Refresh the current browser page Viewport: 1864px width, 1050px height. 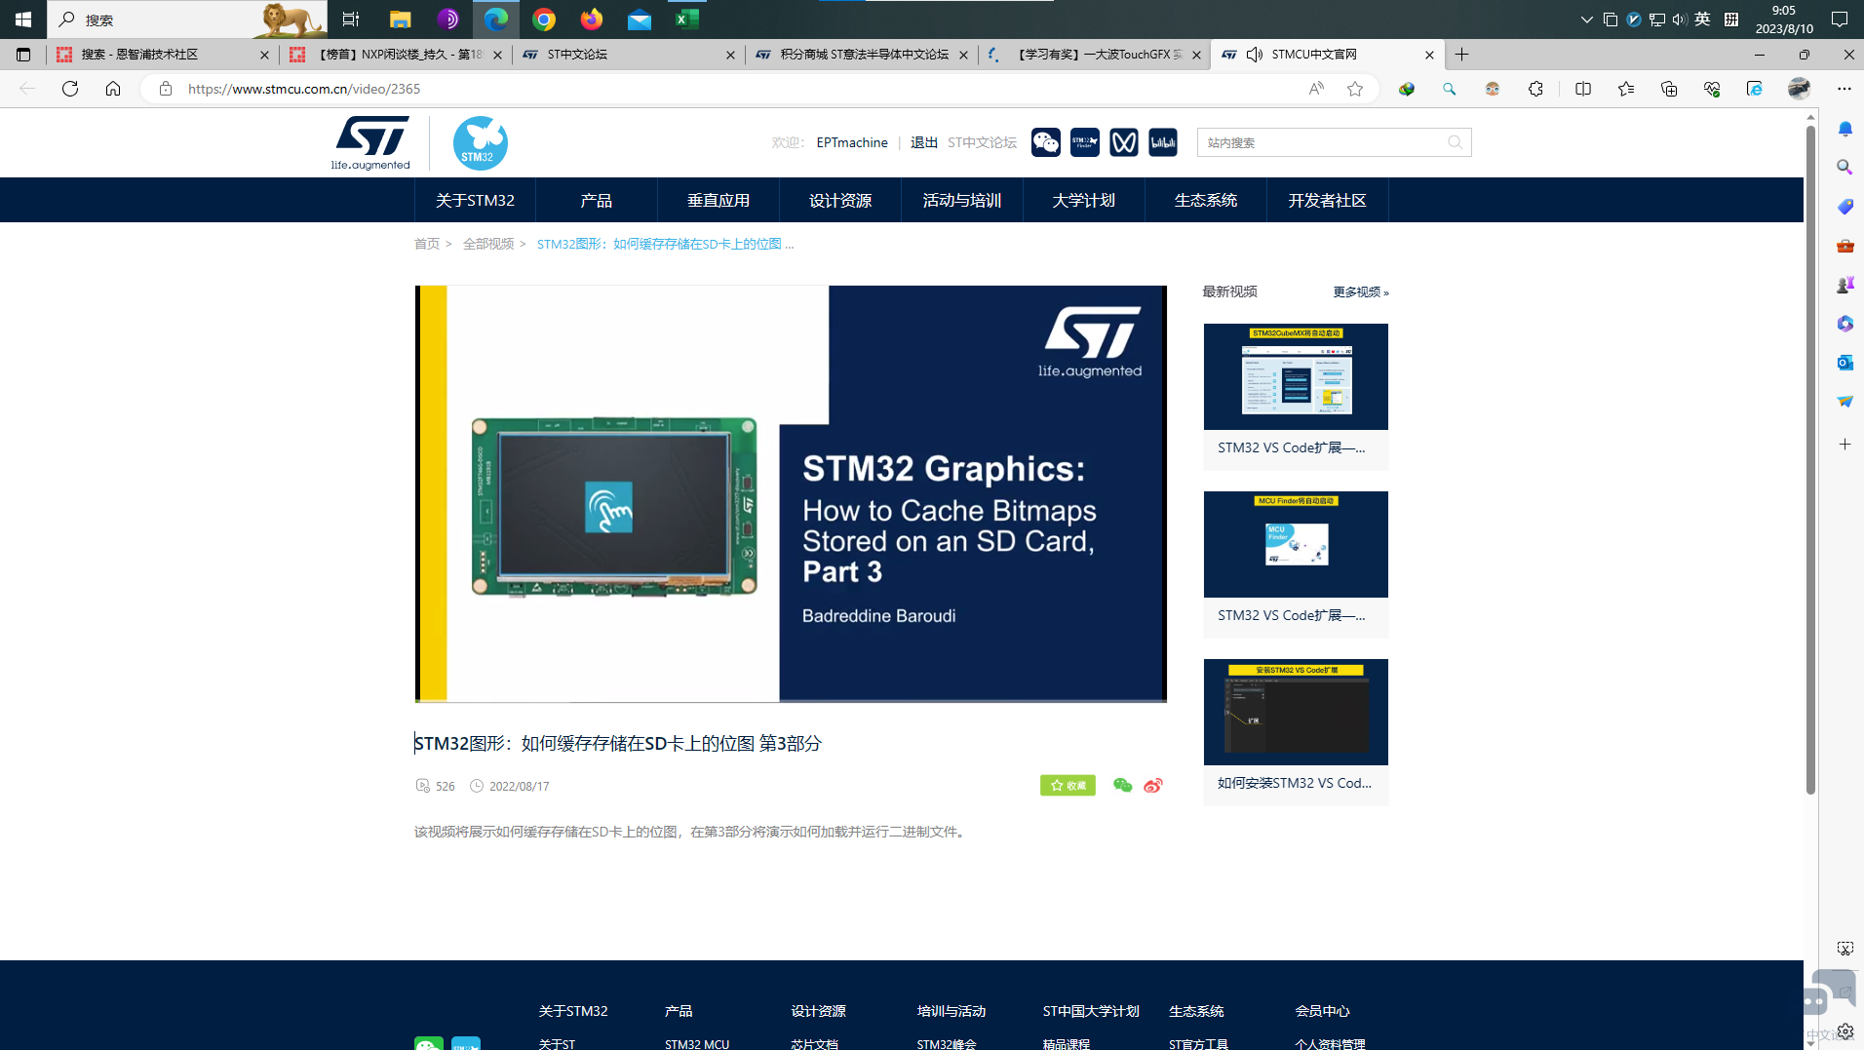[70, 89]
